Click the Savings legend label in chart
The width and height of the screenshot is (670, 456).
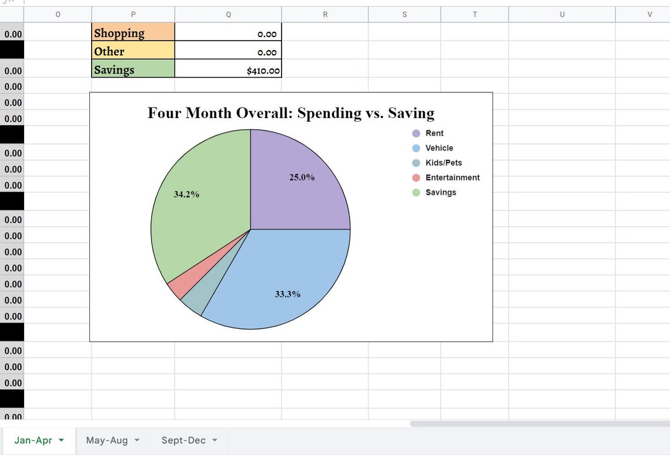[441, 192]
